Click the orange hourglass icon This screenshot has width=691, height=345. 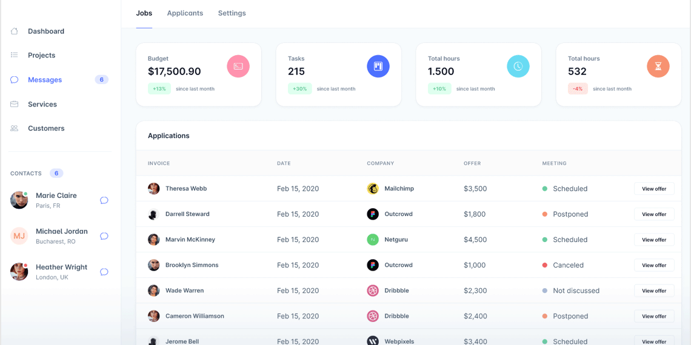click(658, 66)
